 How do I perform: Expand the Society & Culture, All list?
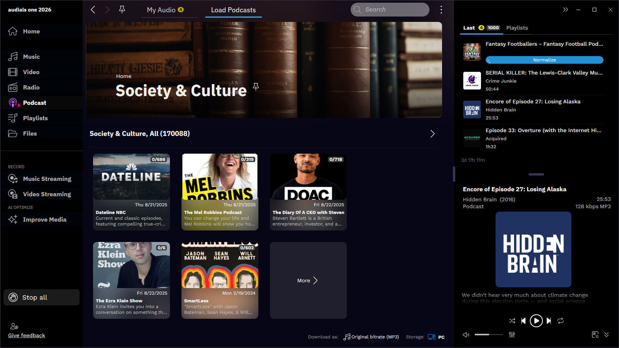click(x=432, y=134)
